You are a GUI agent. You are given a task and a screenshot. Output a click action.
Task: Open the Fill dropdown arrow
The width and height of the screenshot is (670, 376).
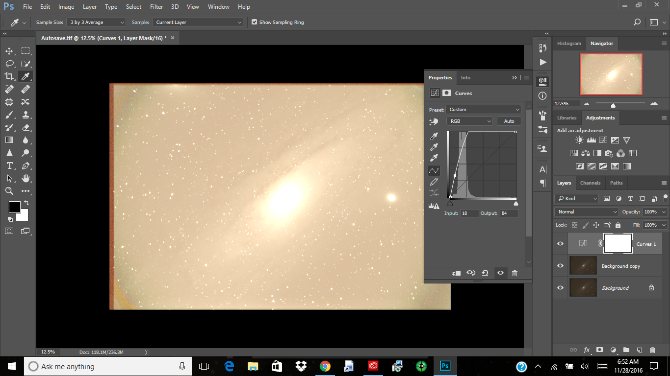tap(664, 225)
